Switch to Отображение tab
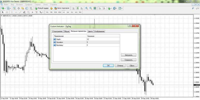200x100 pixels. (99, 32)
